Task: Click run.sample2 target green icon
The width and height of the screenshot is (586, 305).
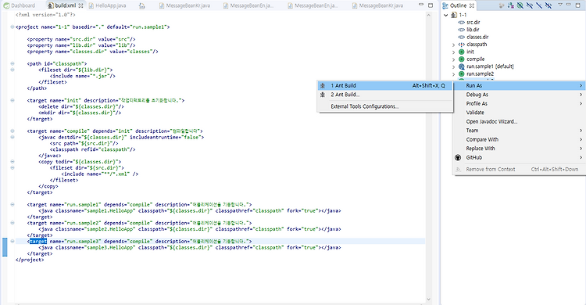Action: coord(462,74)
